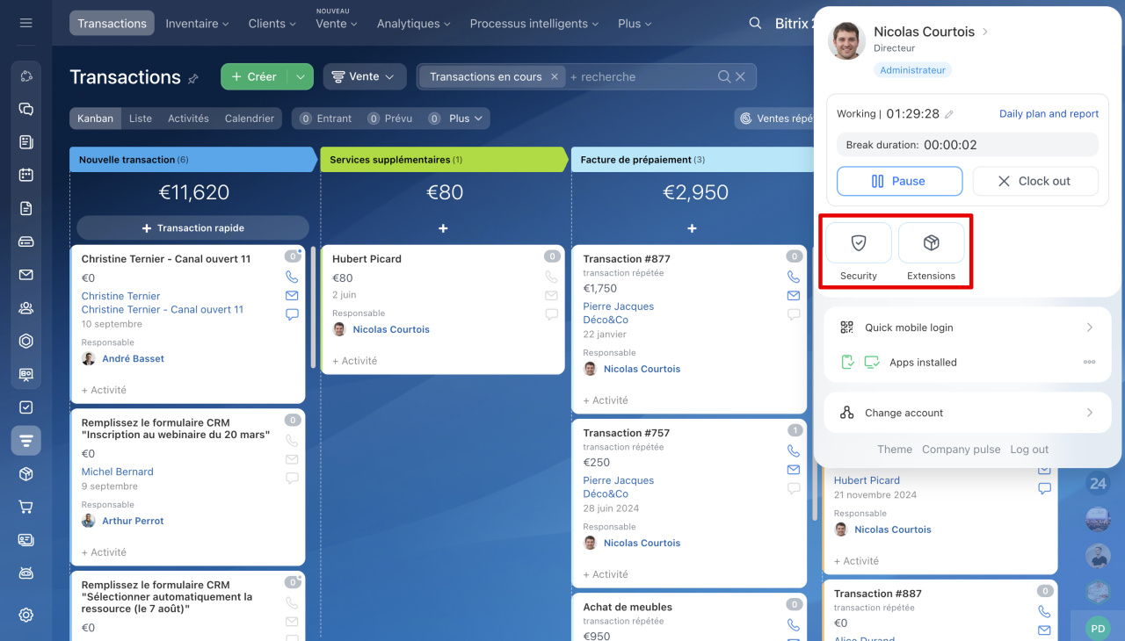The height and width of the screenshot is (641, 1125).
Task: Open the calendar icon in sidebar
Action: (x=25, y=175)
